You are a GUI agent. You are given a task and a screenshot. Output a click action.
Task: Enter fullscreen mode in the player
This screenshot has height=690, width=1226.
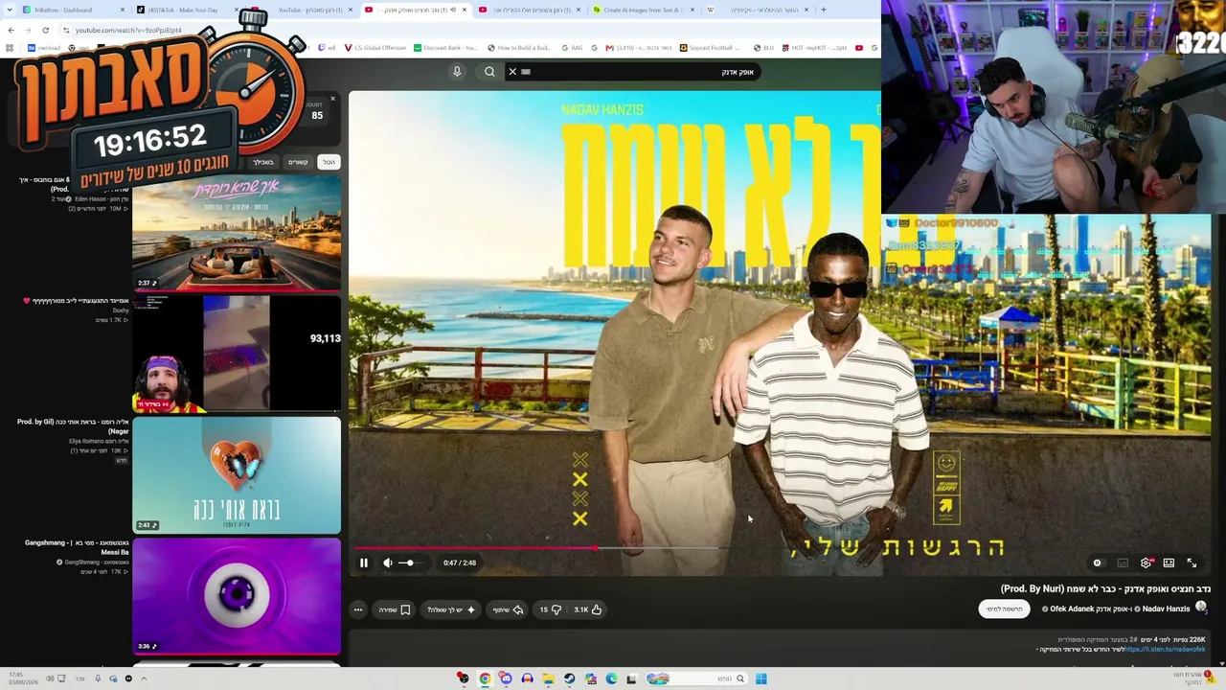1192,563
